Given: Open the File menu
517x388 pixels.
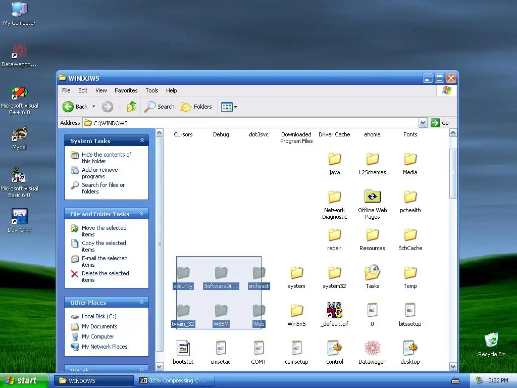Looking at the screenshot, I should [x=66, y=90].
